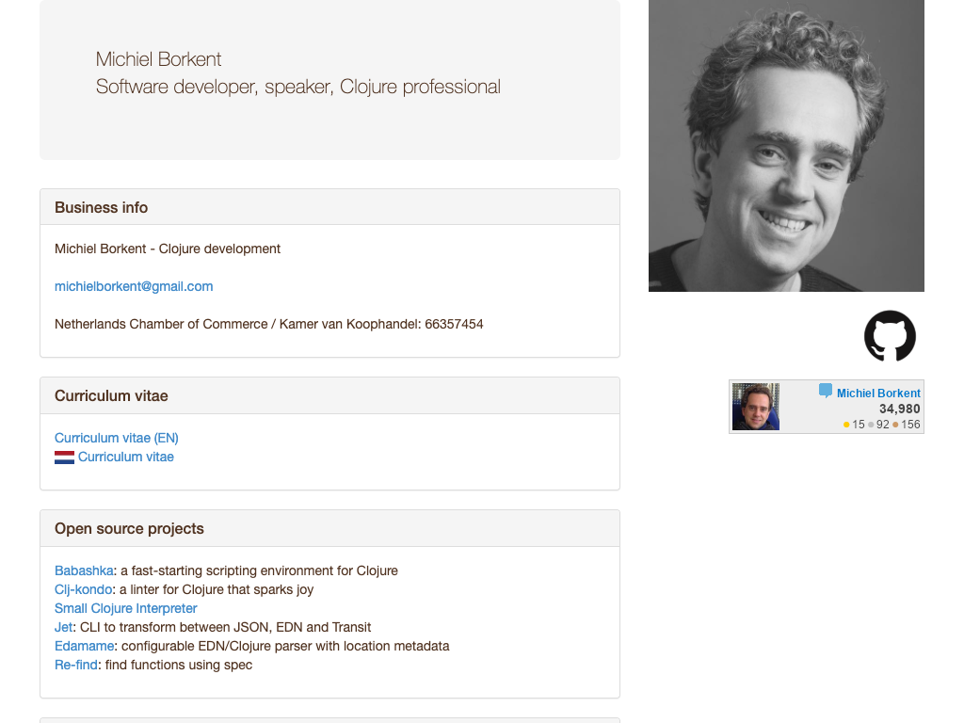Click the Open source projects panel heading

click(x=129, y=528)
